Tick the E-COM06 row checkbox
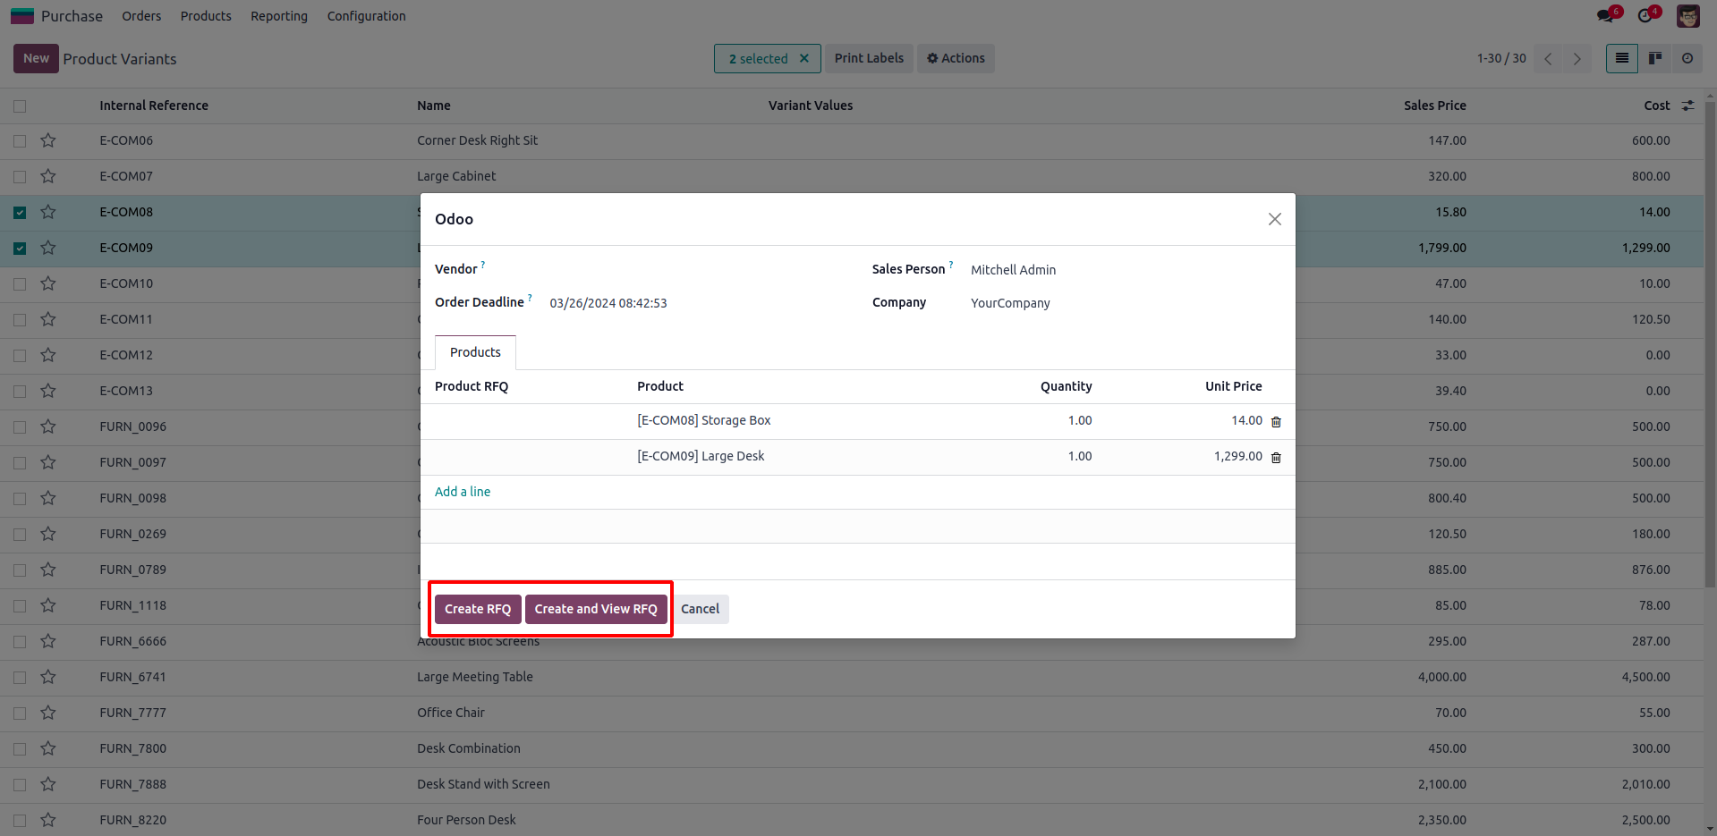This screenshot has width=1717, height=836. pyautogui.click(x=20, y=141)
